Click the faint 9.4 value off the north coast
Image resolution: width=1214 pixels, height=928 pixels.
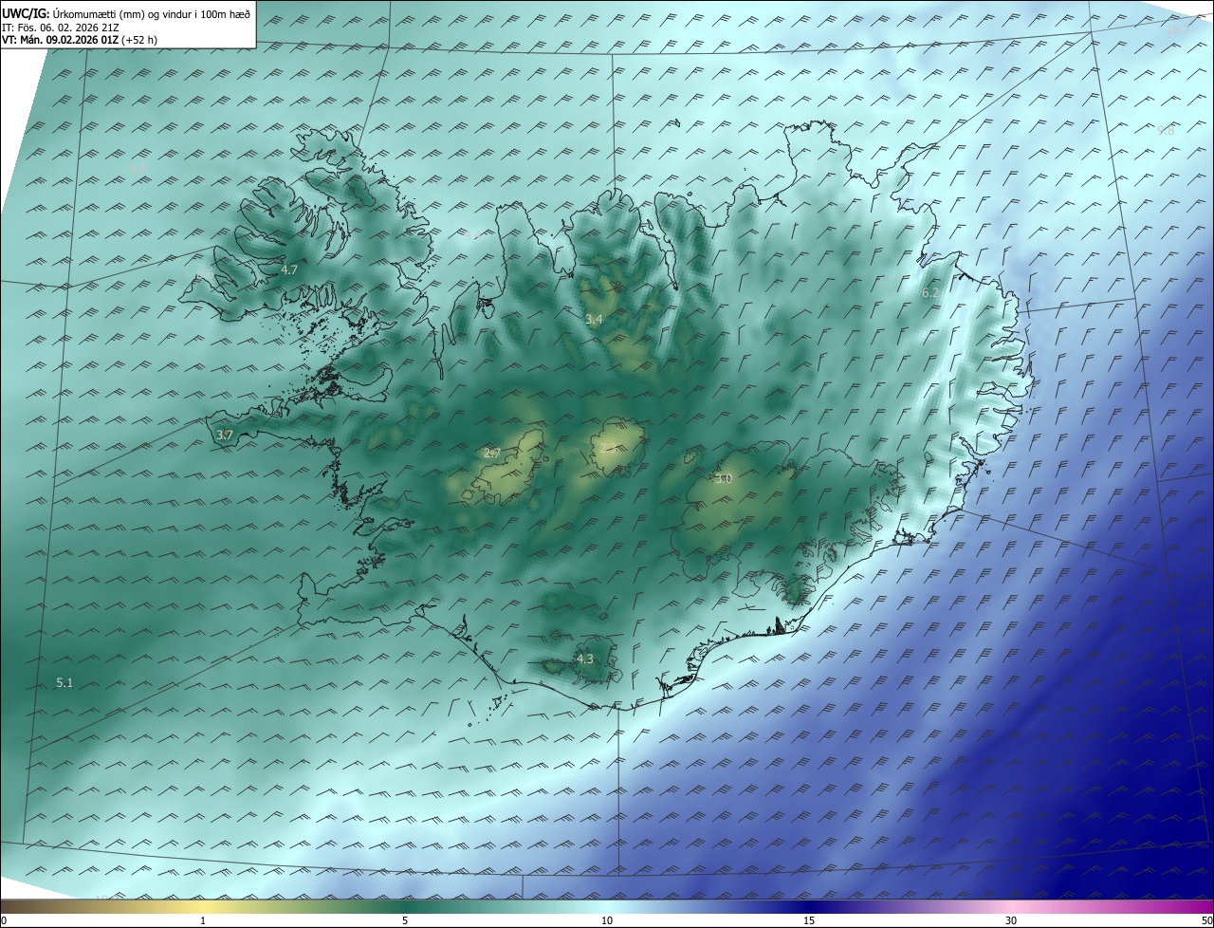471,234
